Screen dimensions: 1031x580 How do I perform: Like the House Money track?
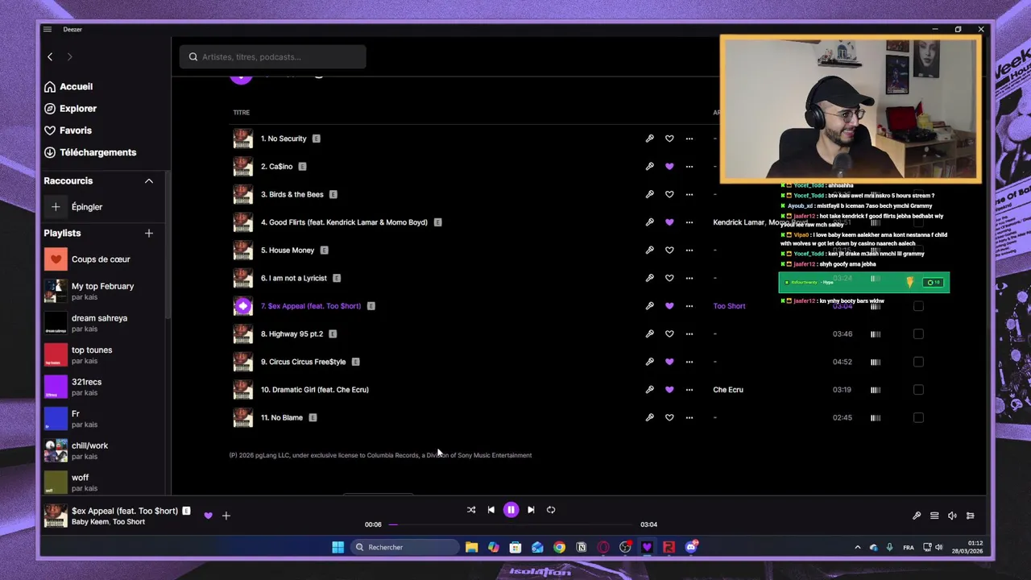point(669,250)
